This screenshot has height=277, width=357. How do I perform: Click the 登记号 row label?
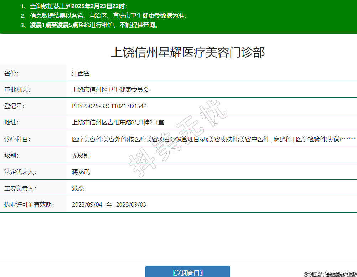[x=14, y=106]
